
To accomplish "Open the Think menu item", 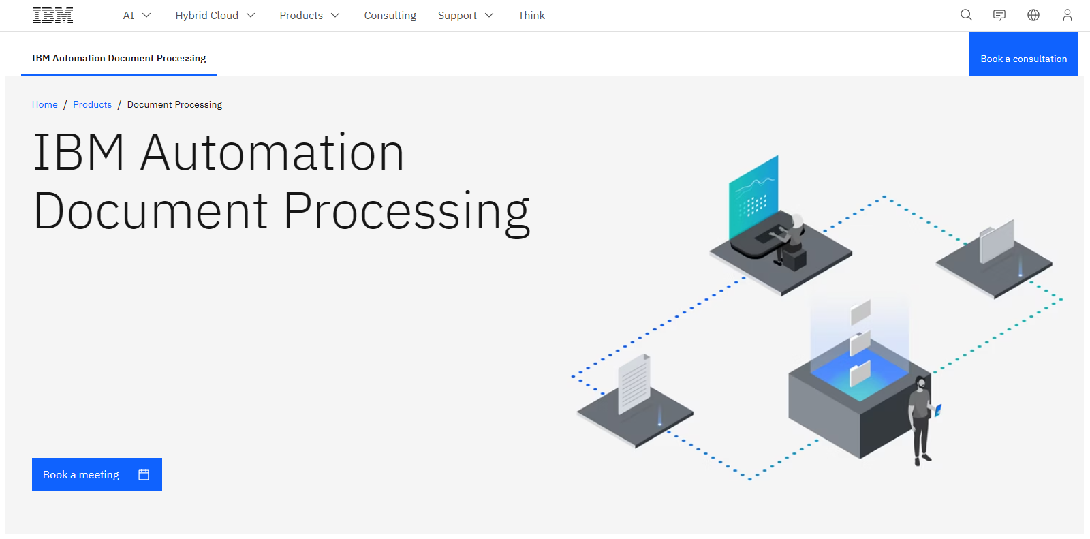I will tap(531, 15).
